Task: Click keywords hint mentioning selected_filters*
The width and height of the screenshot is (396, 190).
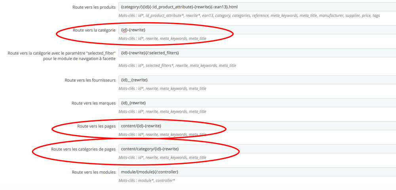Action: click(x=177, y=66)
